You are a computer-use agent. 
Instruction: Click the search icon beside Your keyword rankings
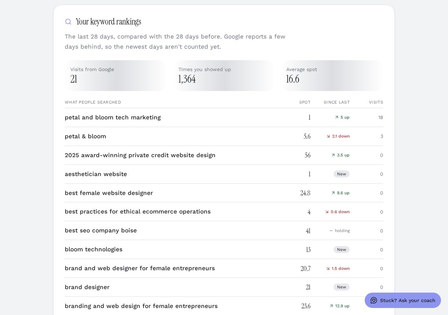tap(68, 22)
